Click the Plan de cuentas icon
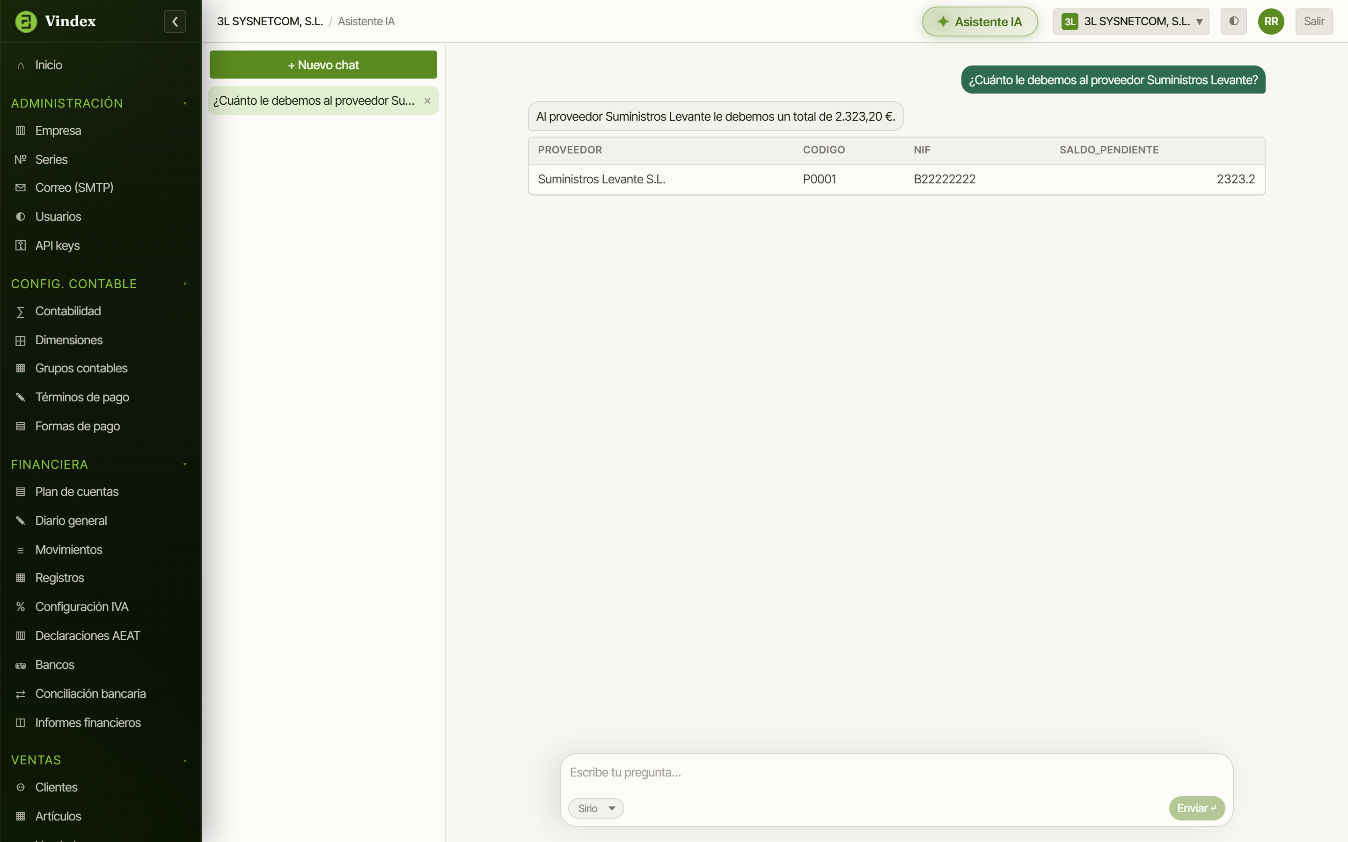Viewport: 1348px width, 842px height. click(21, 492)
